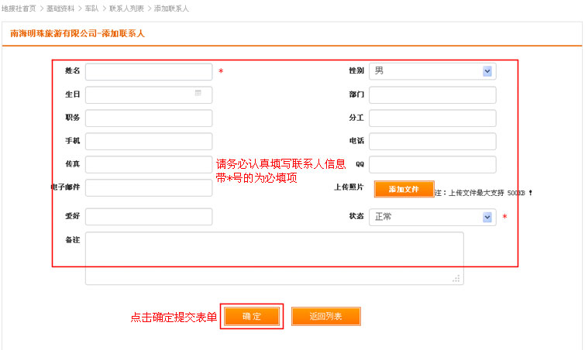Open 地接社首页 breadcrumb link
Viewport: 585px width, 350px height.
click(x=19, y=9)
